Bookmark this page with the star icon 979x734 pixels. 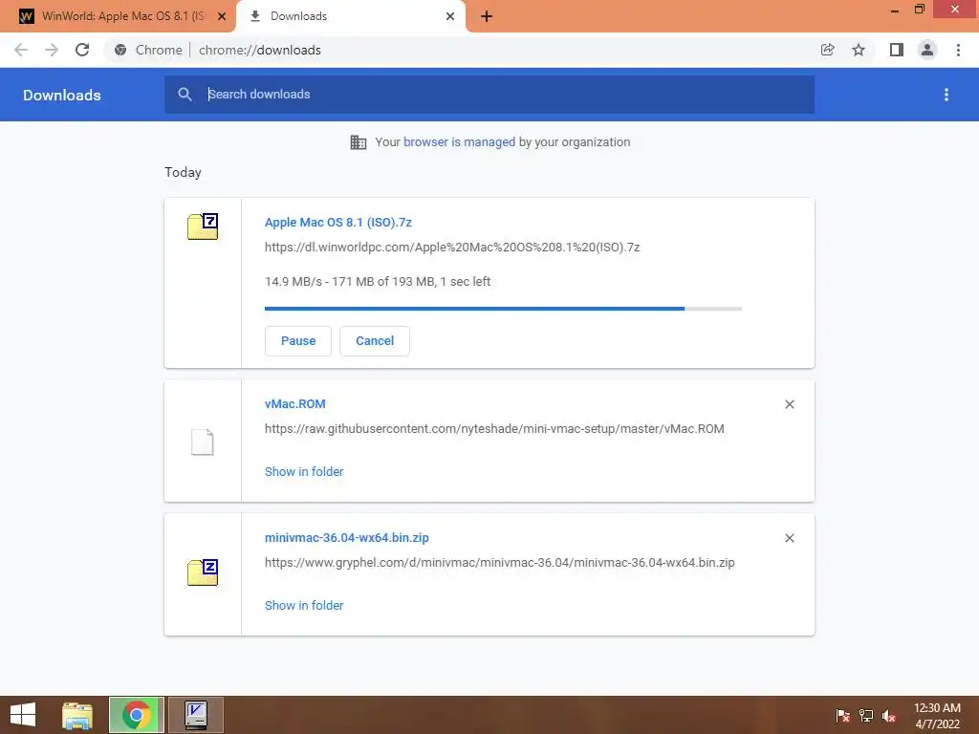pos(859,50)
